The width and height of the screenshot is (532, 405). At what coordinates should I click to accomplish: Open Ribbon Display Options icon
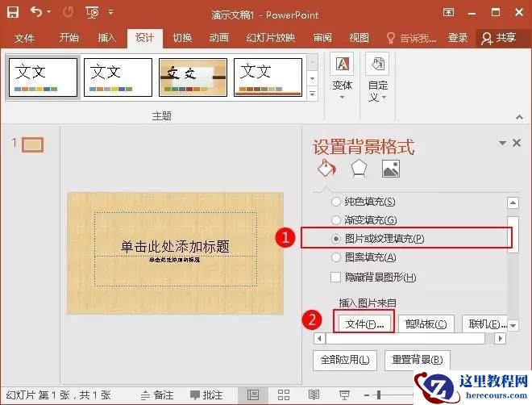click(x=448, y=13)
